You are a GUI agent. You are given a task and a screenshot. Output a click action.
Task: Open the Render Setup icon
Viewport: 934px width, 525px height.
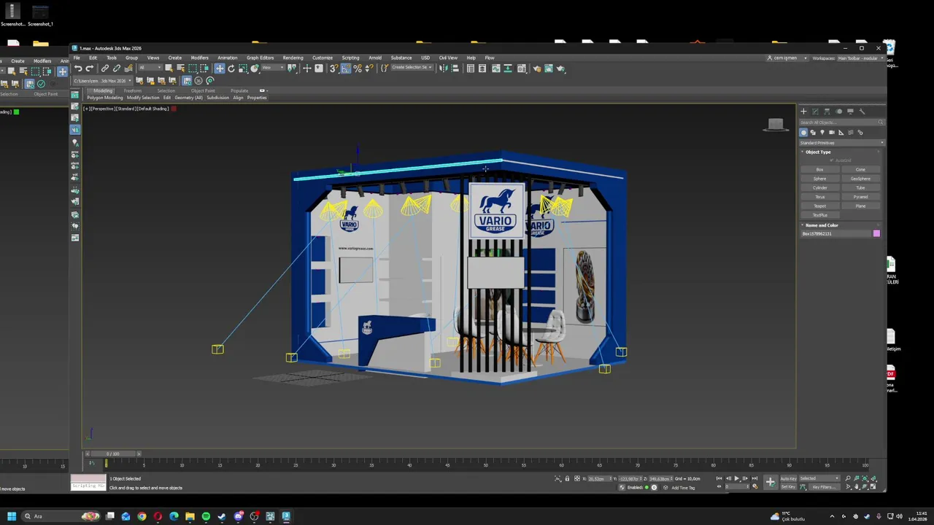point(537,69)
